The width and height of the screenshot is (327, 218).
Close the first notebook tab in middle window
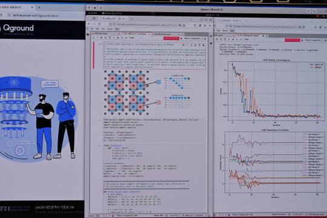tap(119, 33)
